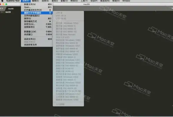Select the ISO 8859-6 encoding
Screen dimensions: 173x117
tap(68, 43)
